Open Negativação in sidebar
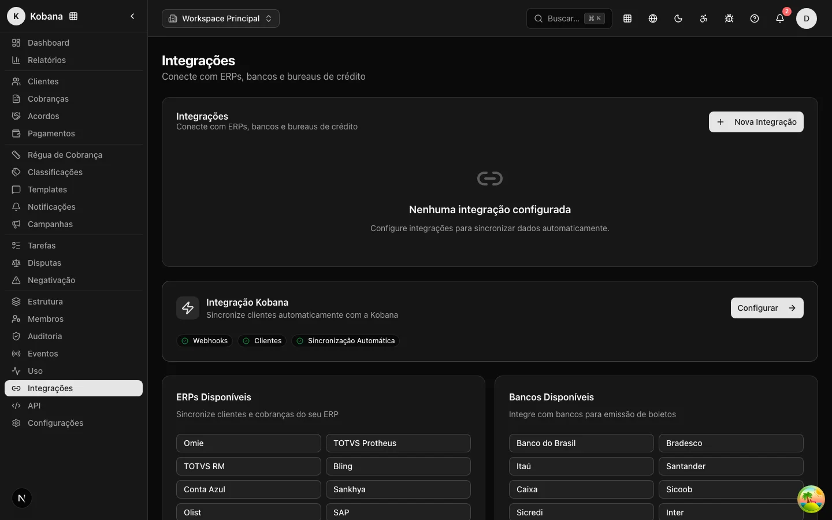This screenshot has height=520, width=832. coord(73,280)
